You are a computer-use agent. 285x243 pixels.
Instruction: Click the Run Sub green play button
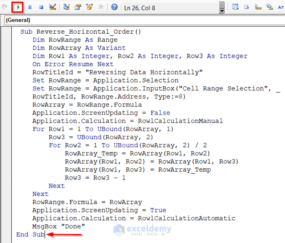click(18, 7)
